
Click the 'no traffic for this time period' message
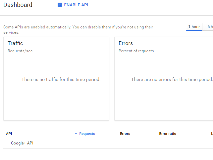coord(61,79)
